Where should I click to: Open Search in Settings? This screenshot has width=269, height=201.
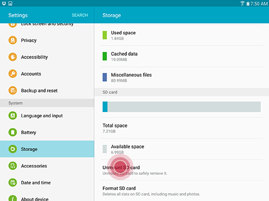(x=80, y=15)
